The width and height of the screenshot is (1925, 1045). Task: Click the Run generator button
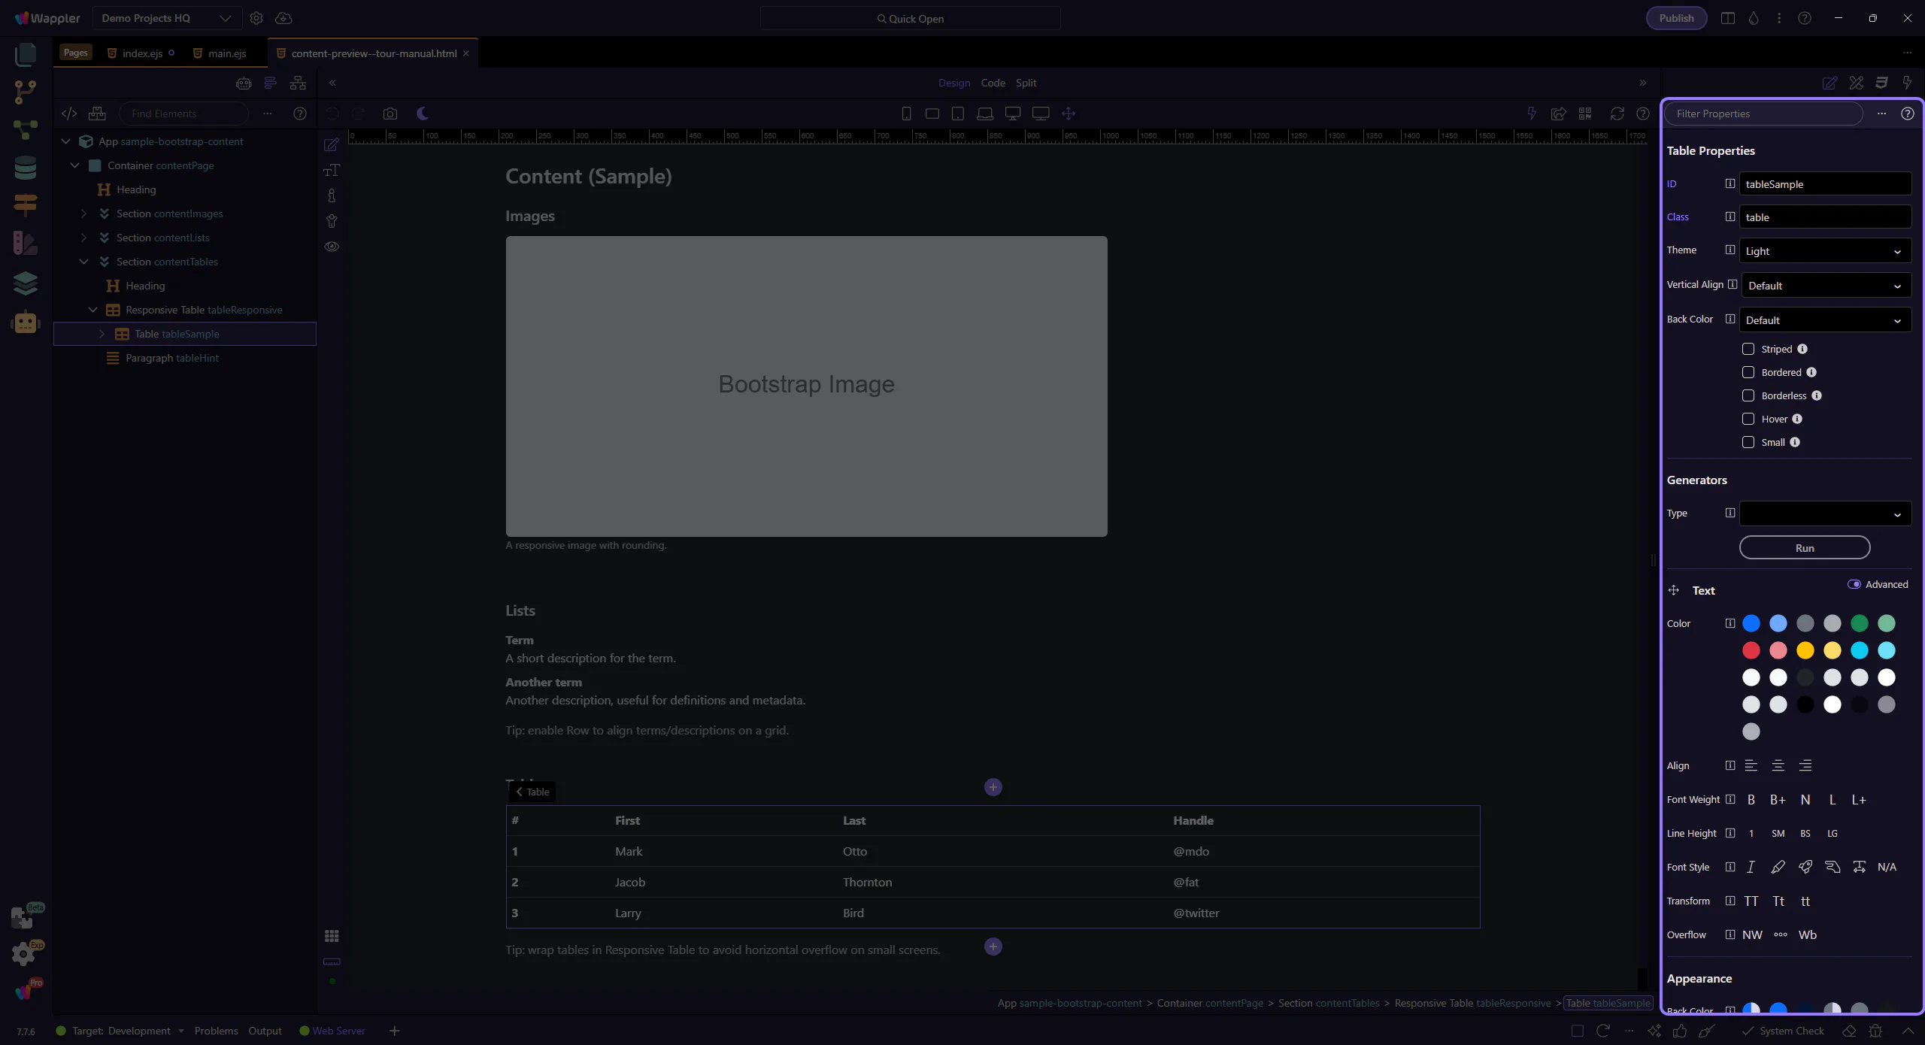(x=1804, y=548)
